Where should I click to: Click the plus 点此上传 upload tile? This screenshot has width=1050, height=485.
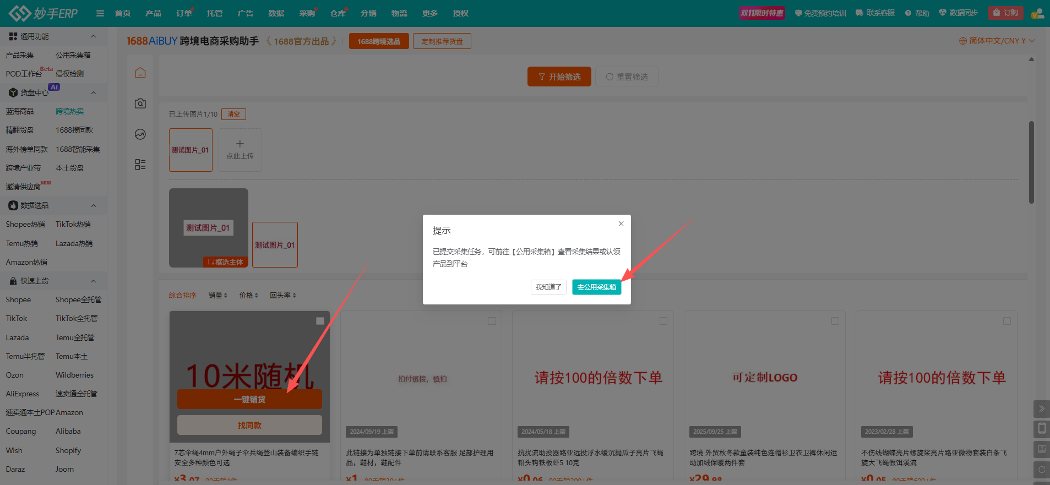pos(240,150)
